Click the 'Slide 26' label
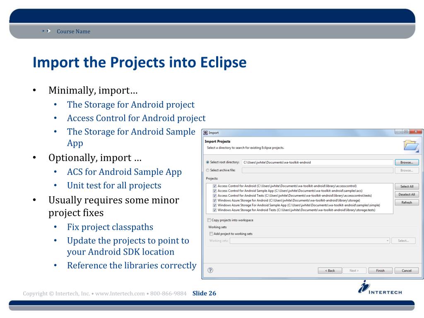Viewport: 424px width, 318px height. pos(204,294)
